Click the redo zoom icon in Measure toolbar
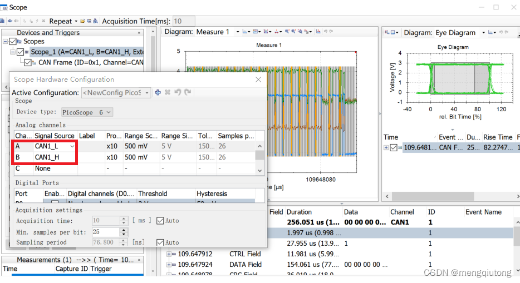This screenshot has height=283, width=520. coord(331,32)
